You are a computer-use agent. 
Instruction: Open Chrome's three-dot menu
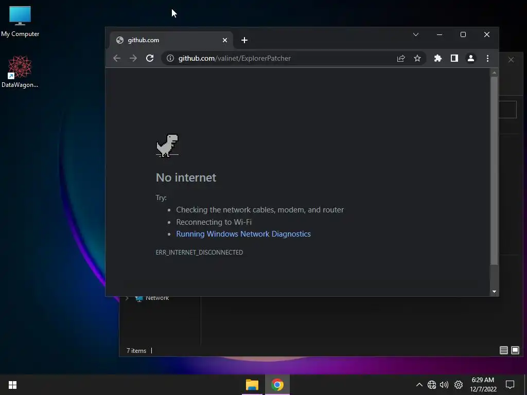click(488, 58)
